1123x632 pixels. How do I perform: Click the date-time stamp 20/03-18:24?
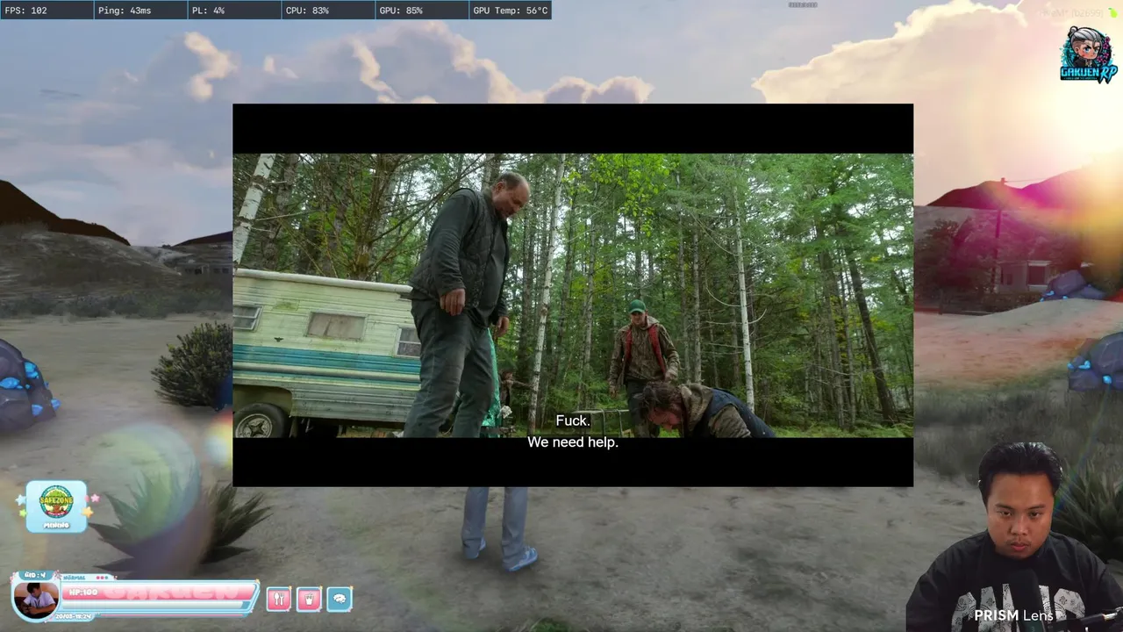pyautogui.click(x=74, y=616)
